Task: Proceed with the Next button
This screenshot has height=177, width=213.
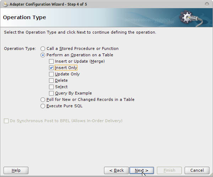Action: (142, 170)
